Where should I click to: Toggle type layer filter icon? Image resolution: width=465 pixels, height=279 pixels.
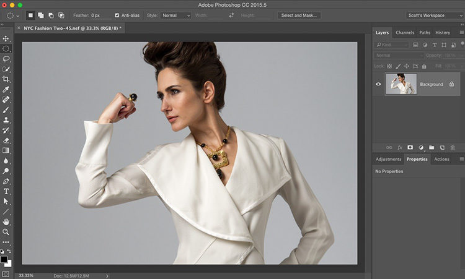tap(435, 45)
